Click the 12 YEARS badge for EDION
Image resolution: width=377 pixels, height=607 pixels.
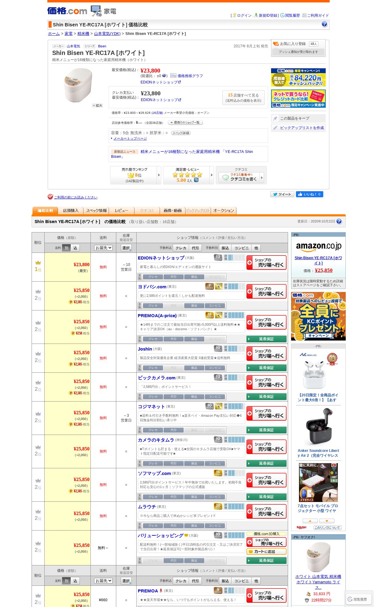(218, 258)
